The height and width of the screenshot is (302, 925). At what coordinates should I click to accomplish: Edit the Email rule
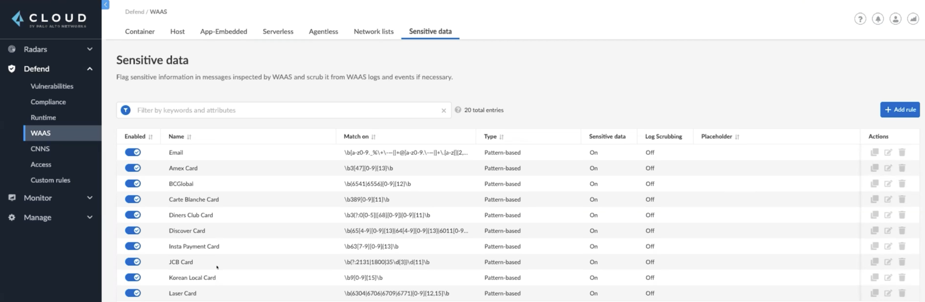[888, 152]
